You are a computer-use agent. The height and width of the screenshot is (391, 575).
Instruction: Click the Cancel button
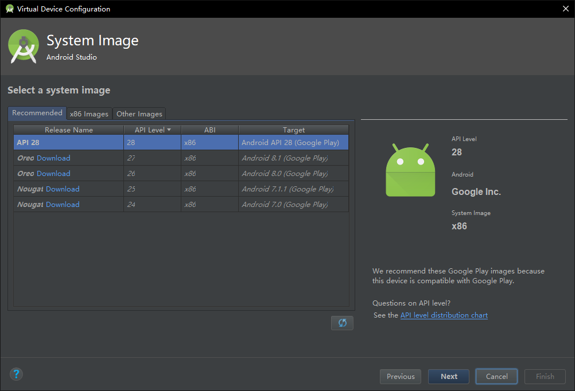(496, 376)
